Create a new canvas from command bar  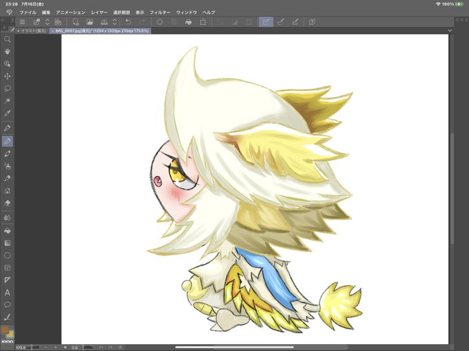(x=76, y=22)
